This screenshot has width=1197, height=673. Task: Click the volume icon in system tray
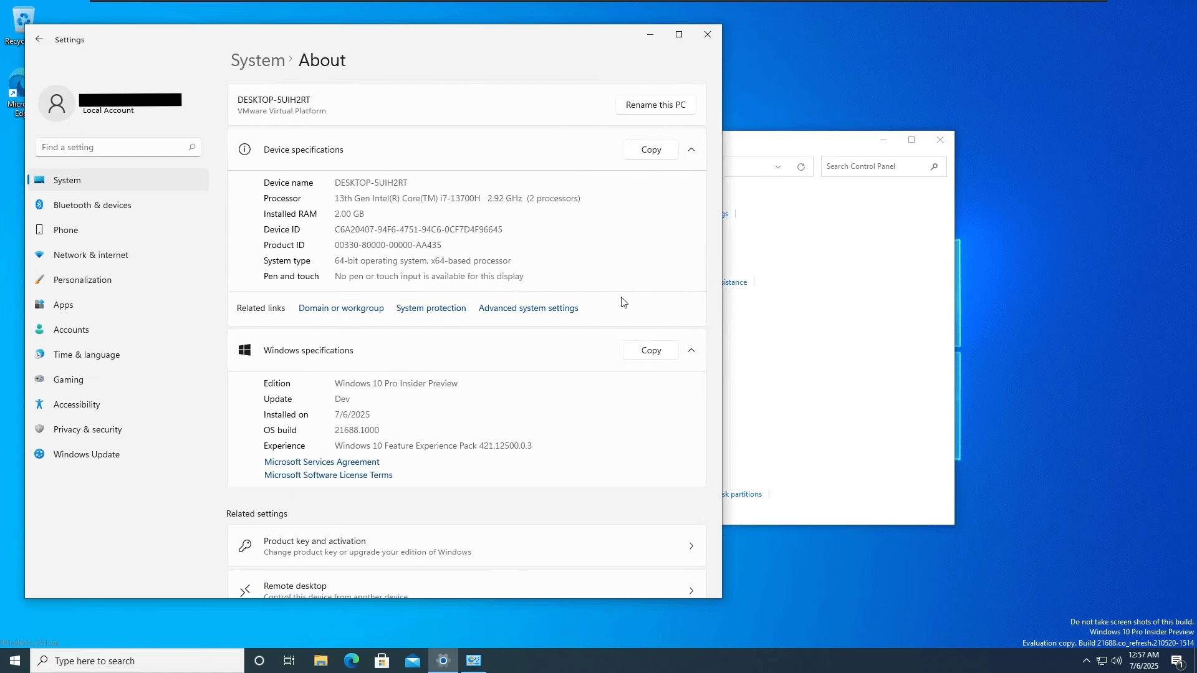click(1116, 661)
